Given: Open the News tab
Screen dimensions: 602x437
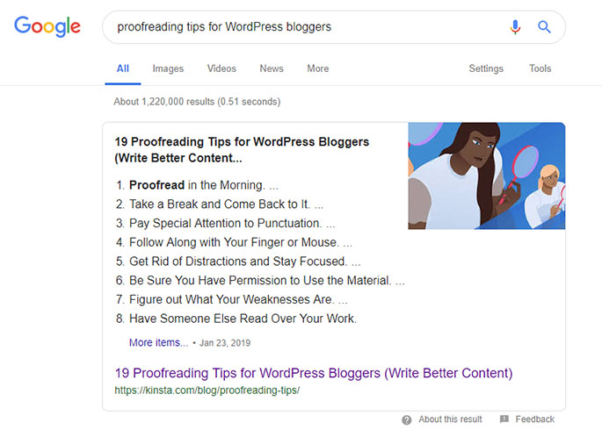Looking at the screenshot, I should 272,68.
